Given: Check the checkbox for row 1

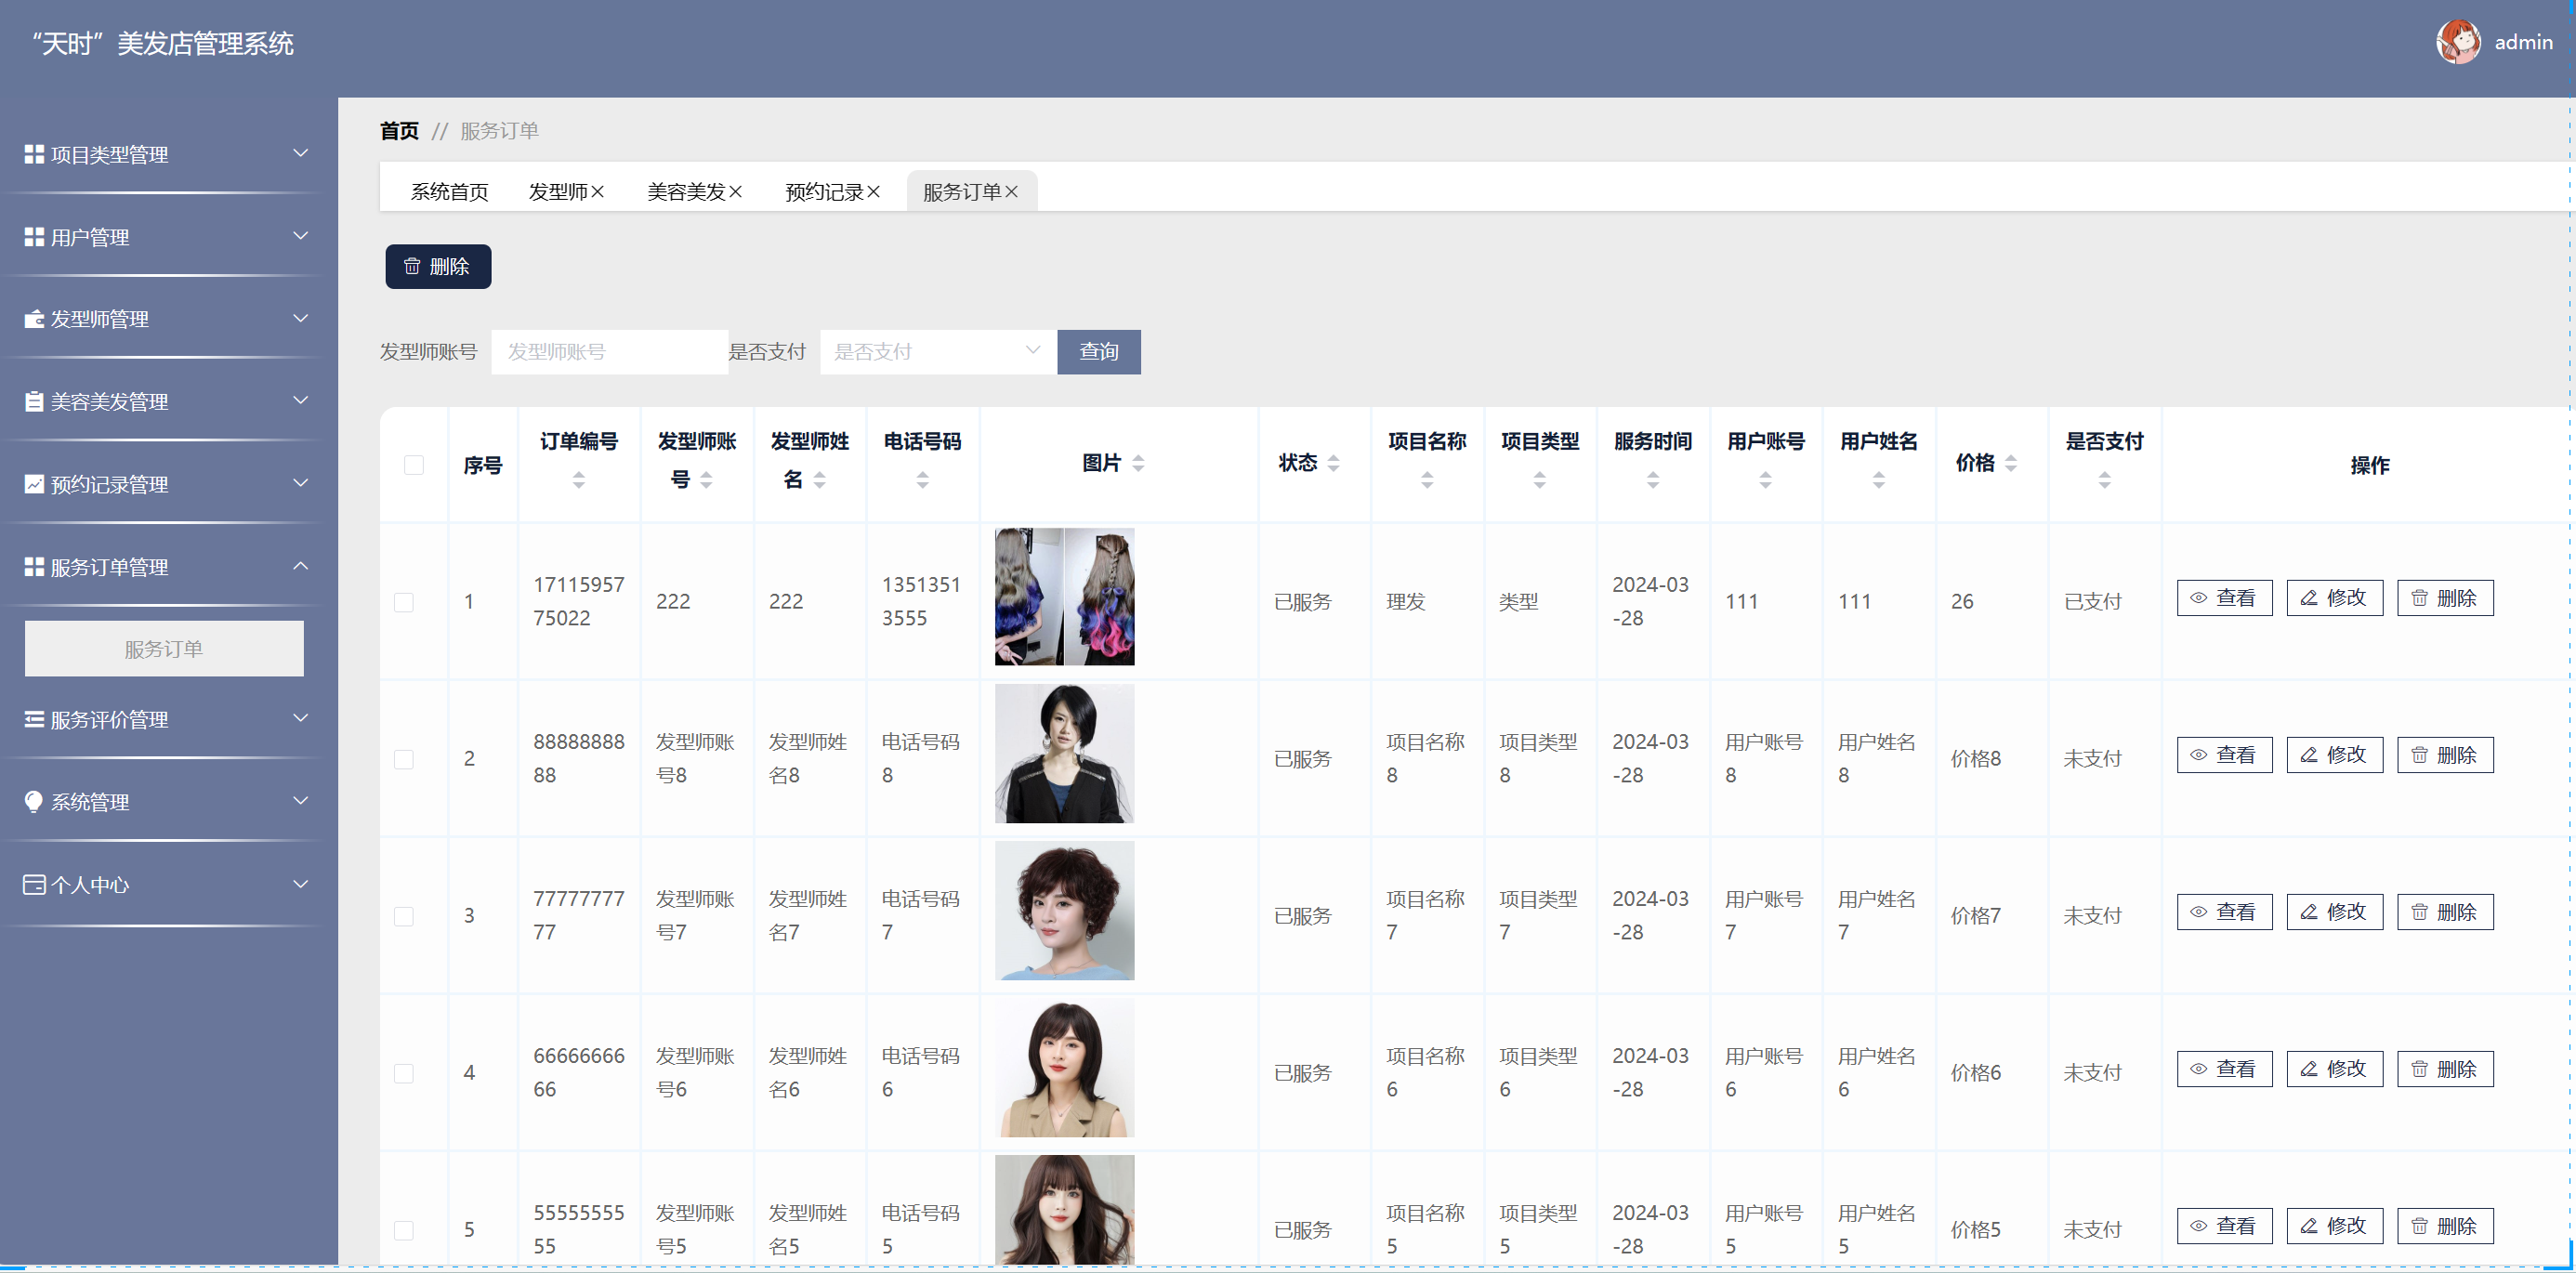Looking at the screenshot, I should [x=404, y=602].
